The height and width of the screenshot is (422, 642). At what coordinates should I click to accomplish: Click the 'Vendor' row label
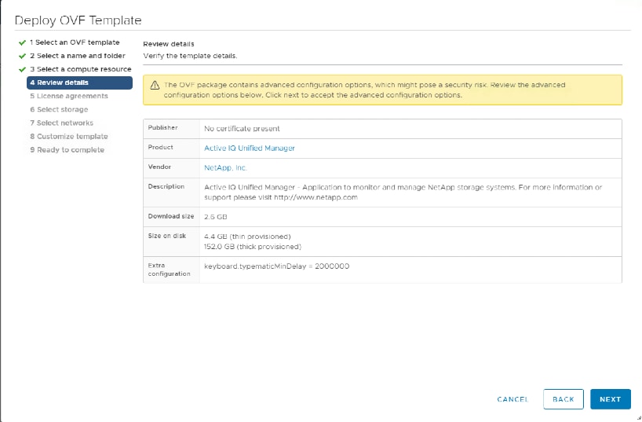(x=159, y=167)
